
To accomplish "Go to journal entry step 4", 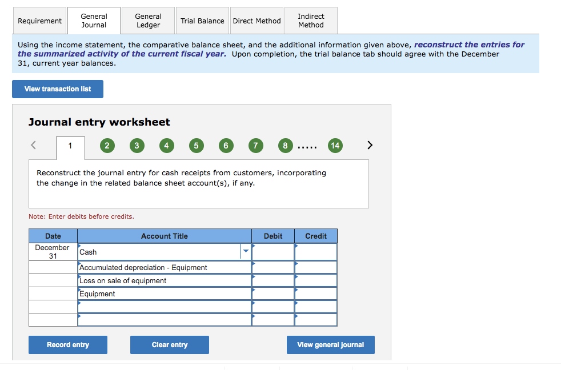I will (166, 146).
